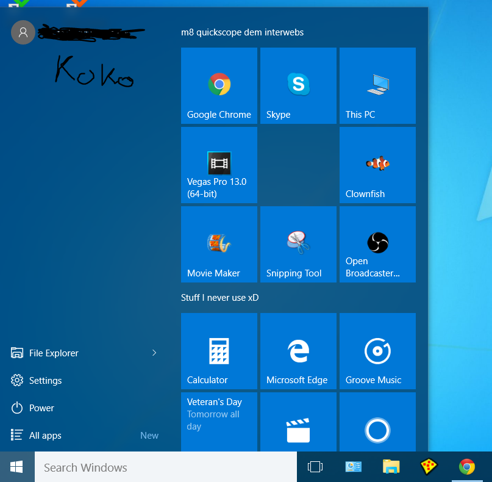
Task: Open File Explorer on the taskbar
Action: [x=391, y=467]
